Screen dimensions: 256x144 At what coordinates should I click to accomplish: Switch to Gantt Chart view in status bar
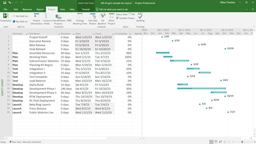tap(211, 142)
